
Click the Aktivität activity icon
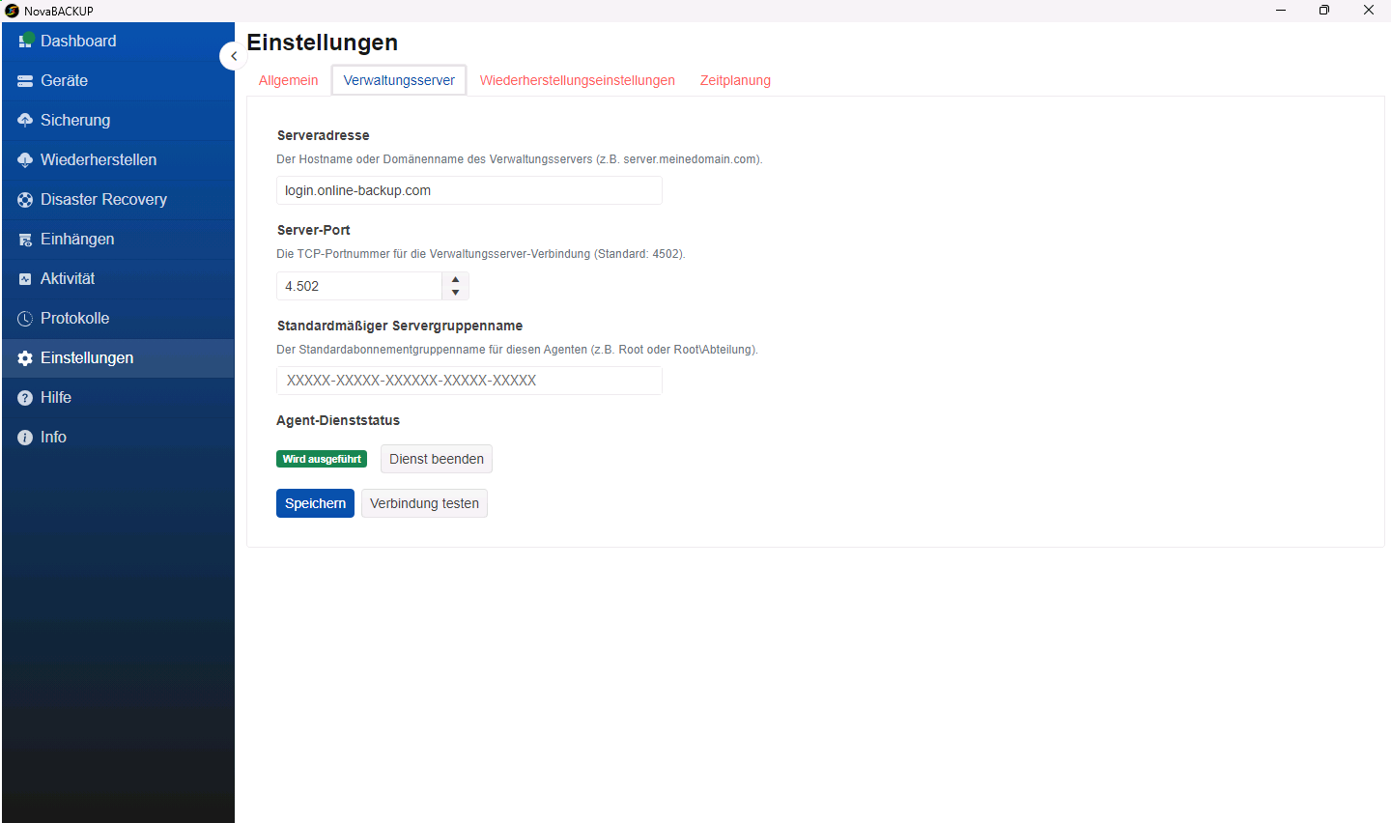pyautogui.click(x=25, y=279)
